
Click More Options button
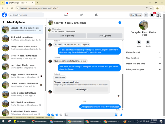105,36
